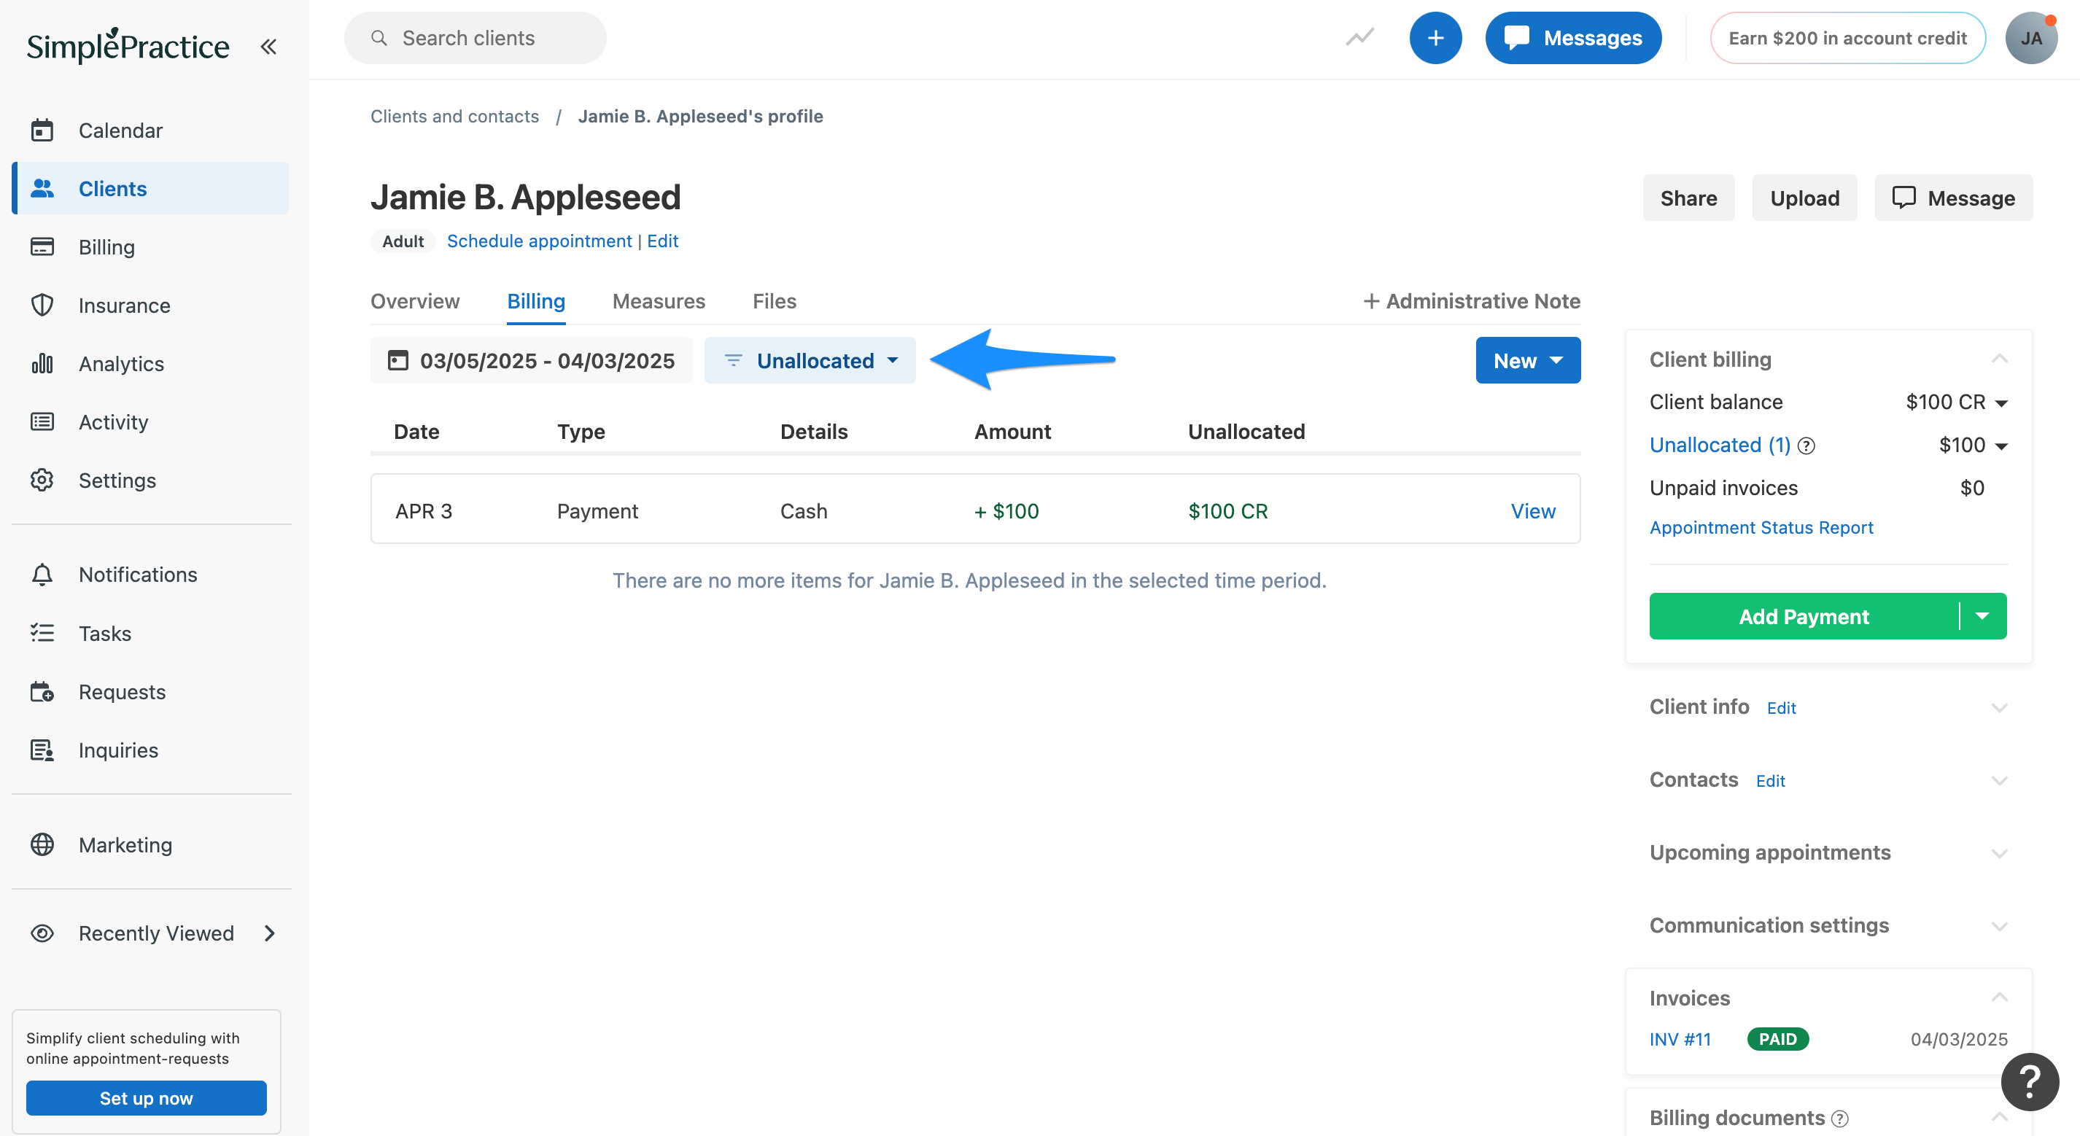Click the Schedule appointment link
The height and width of the screenshot is (1136, 2080).
[540, 241]
